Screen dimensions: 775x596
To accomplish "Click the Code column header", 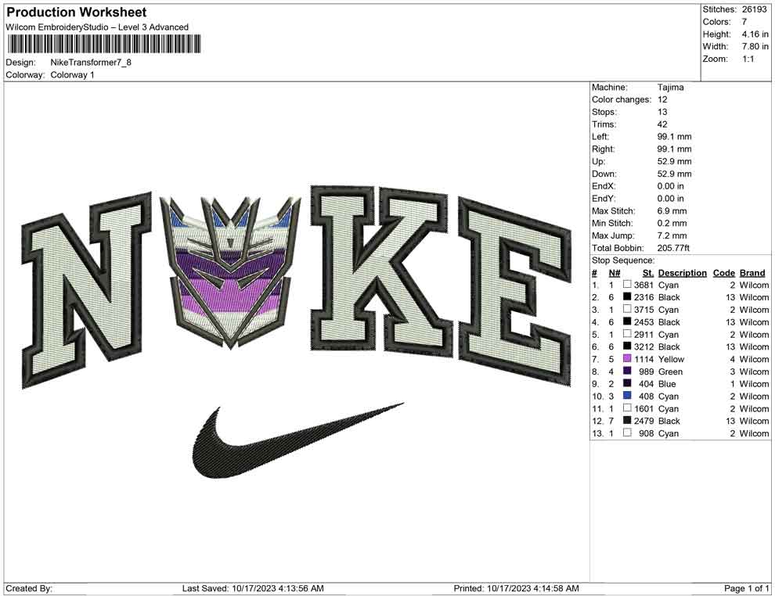I will (x=724, y=272).
